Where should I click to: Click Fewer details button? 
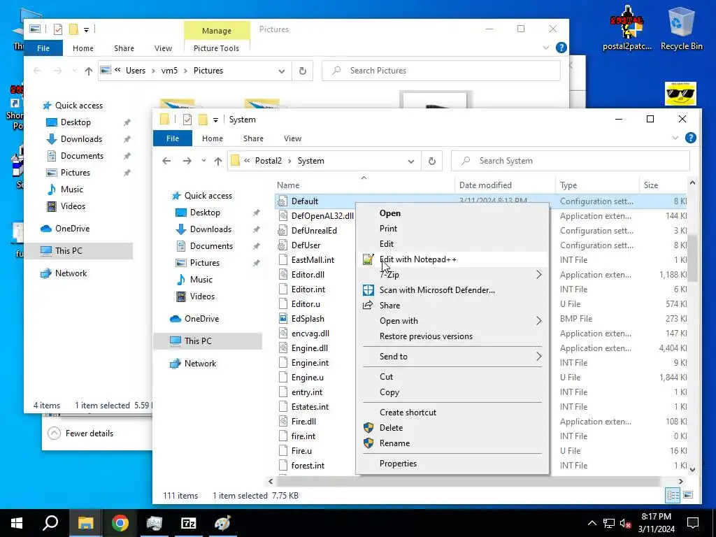[80, 434]
